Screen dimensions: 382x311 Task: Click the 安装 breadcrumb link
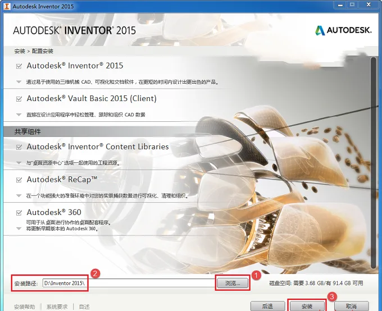20,51
